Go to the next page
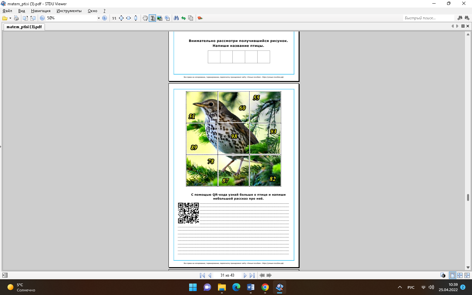472x295 pixels. pyautogui.click(x=245, y=275)
